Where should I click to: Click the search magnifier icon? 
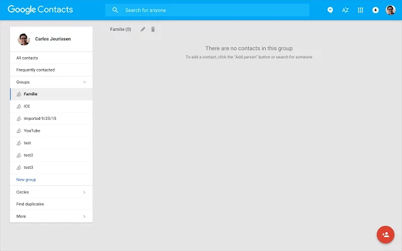[x=115, y=10]
